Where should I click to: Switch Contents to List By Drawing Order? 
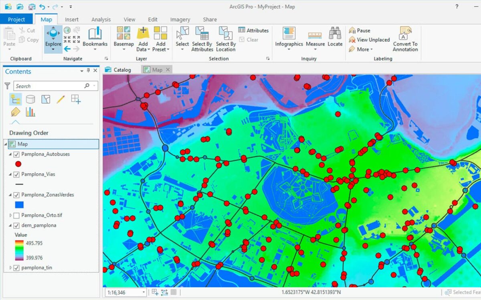[15, 99]
